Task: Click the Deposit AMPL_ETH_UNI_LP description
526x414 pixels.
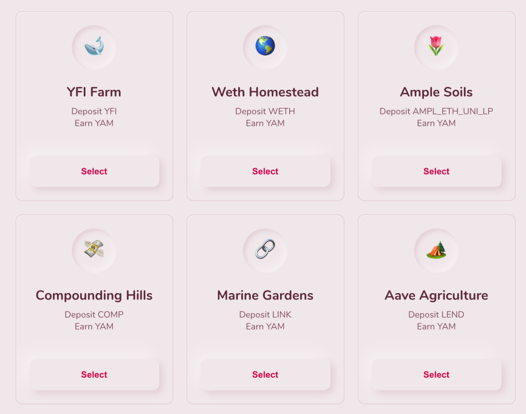Action: [436, 111]
